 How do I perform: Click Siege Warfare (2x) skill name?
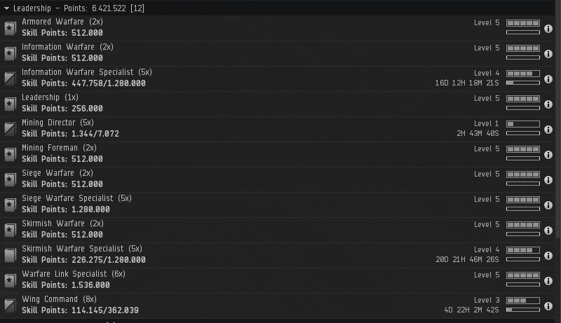pos(62,173)
